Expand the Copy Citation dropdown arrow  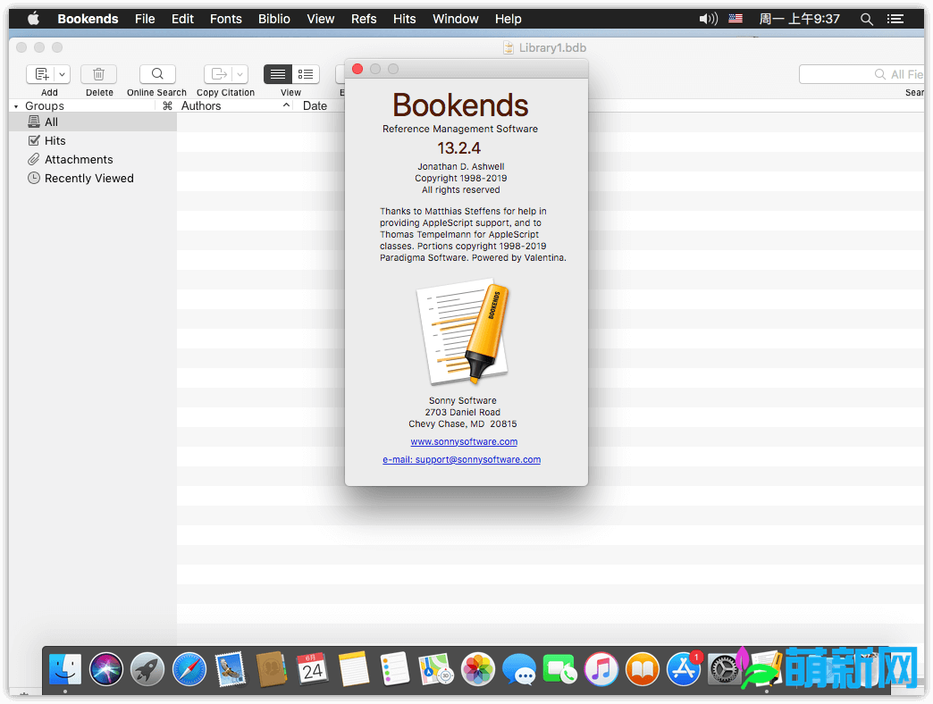click(x=240, y=74)
